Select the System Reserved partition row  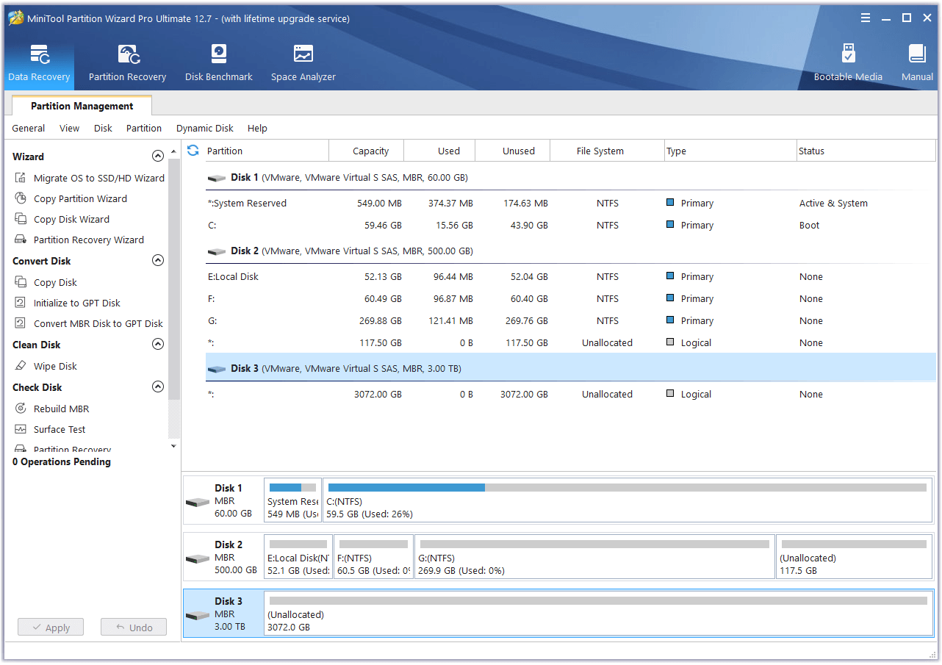click(571, 204)
